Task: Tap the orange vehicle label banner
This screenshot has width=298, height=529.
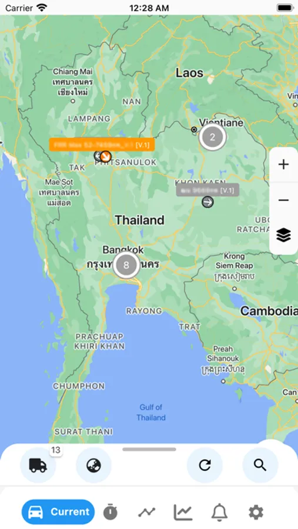Action: point(102,145)
